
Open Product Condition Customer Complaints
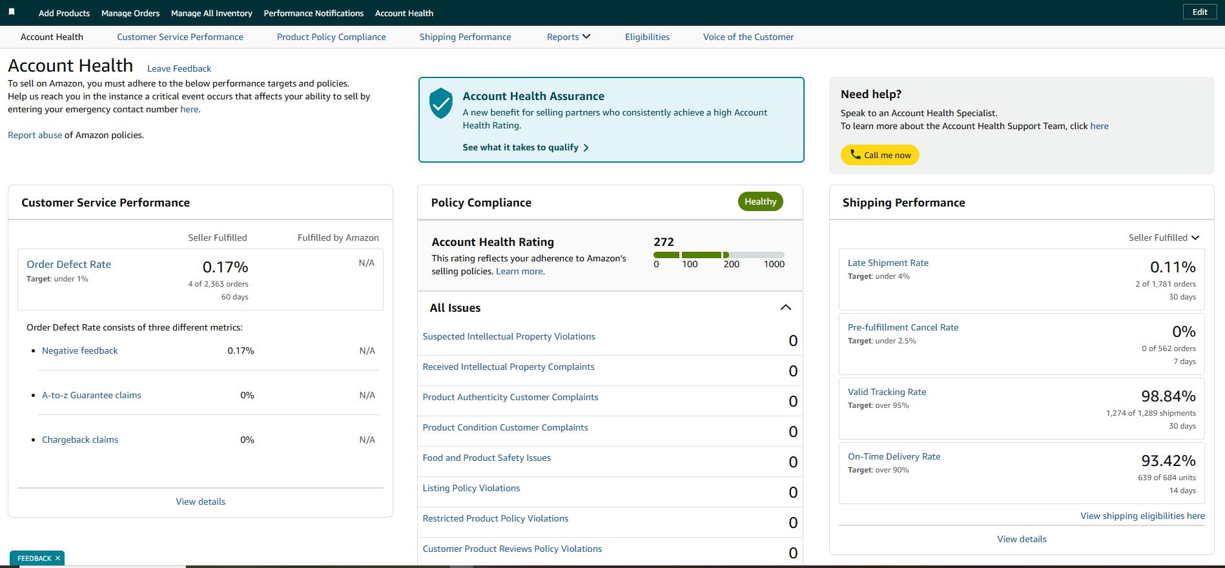click(x=505, y=427)
